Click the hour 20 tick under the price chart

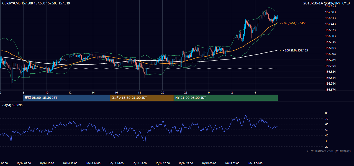pos(163,92)
